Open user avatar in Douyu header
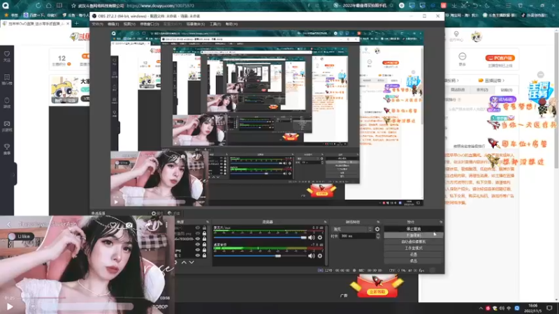 pos(477,36)
